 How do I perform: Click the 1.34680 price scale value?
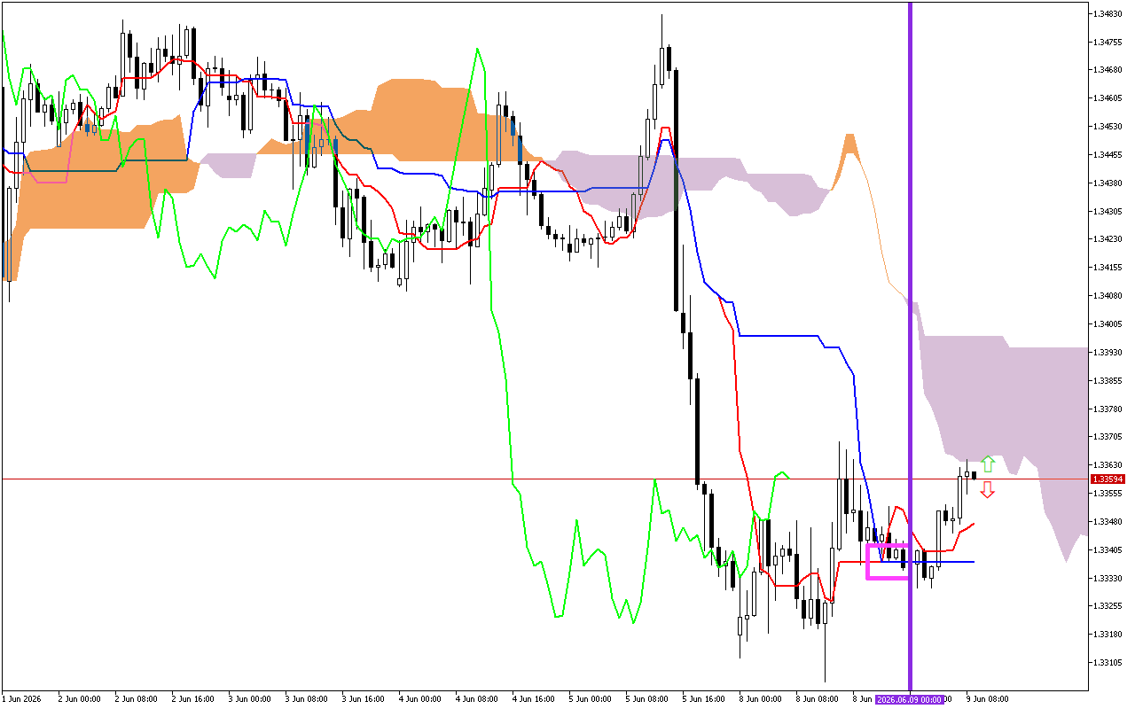(x=1108, y=69)
